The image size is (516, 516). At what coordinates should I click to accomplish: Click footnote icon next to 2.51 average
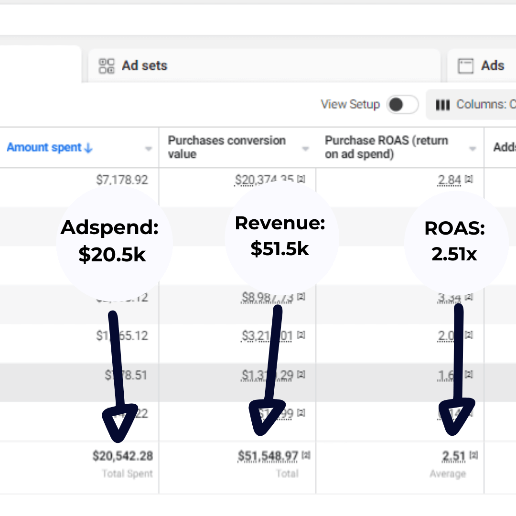[x=473, y=456]
